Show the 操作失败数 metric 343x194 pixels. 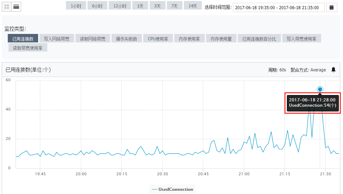click(126, 38)
